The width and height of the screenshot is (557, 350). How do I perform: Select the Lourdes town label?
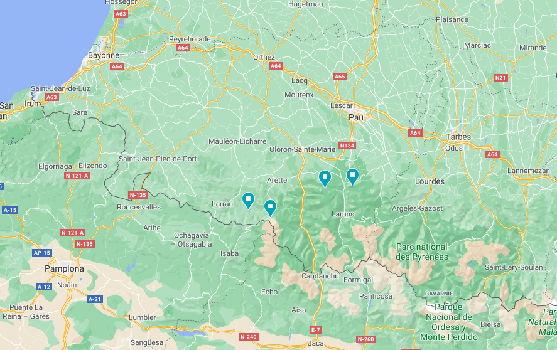pyautogui.click(x=430, y=181)
